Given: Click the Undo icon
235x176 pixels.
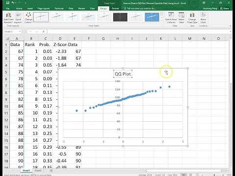Looking at the screenshot, I should pos(13,3).
